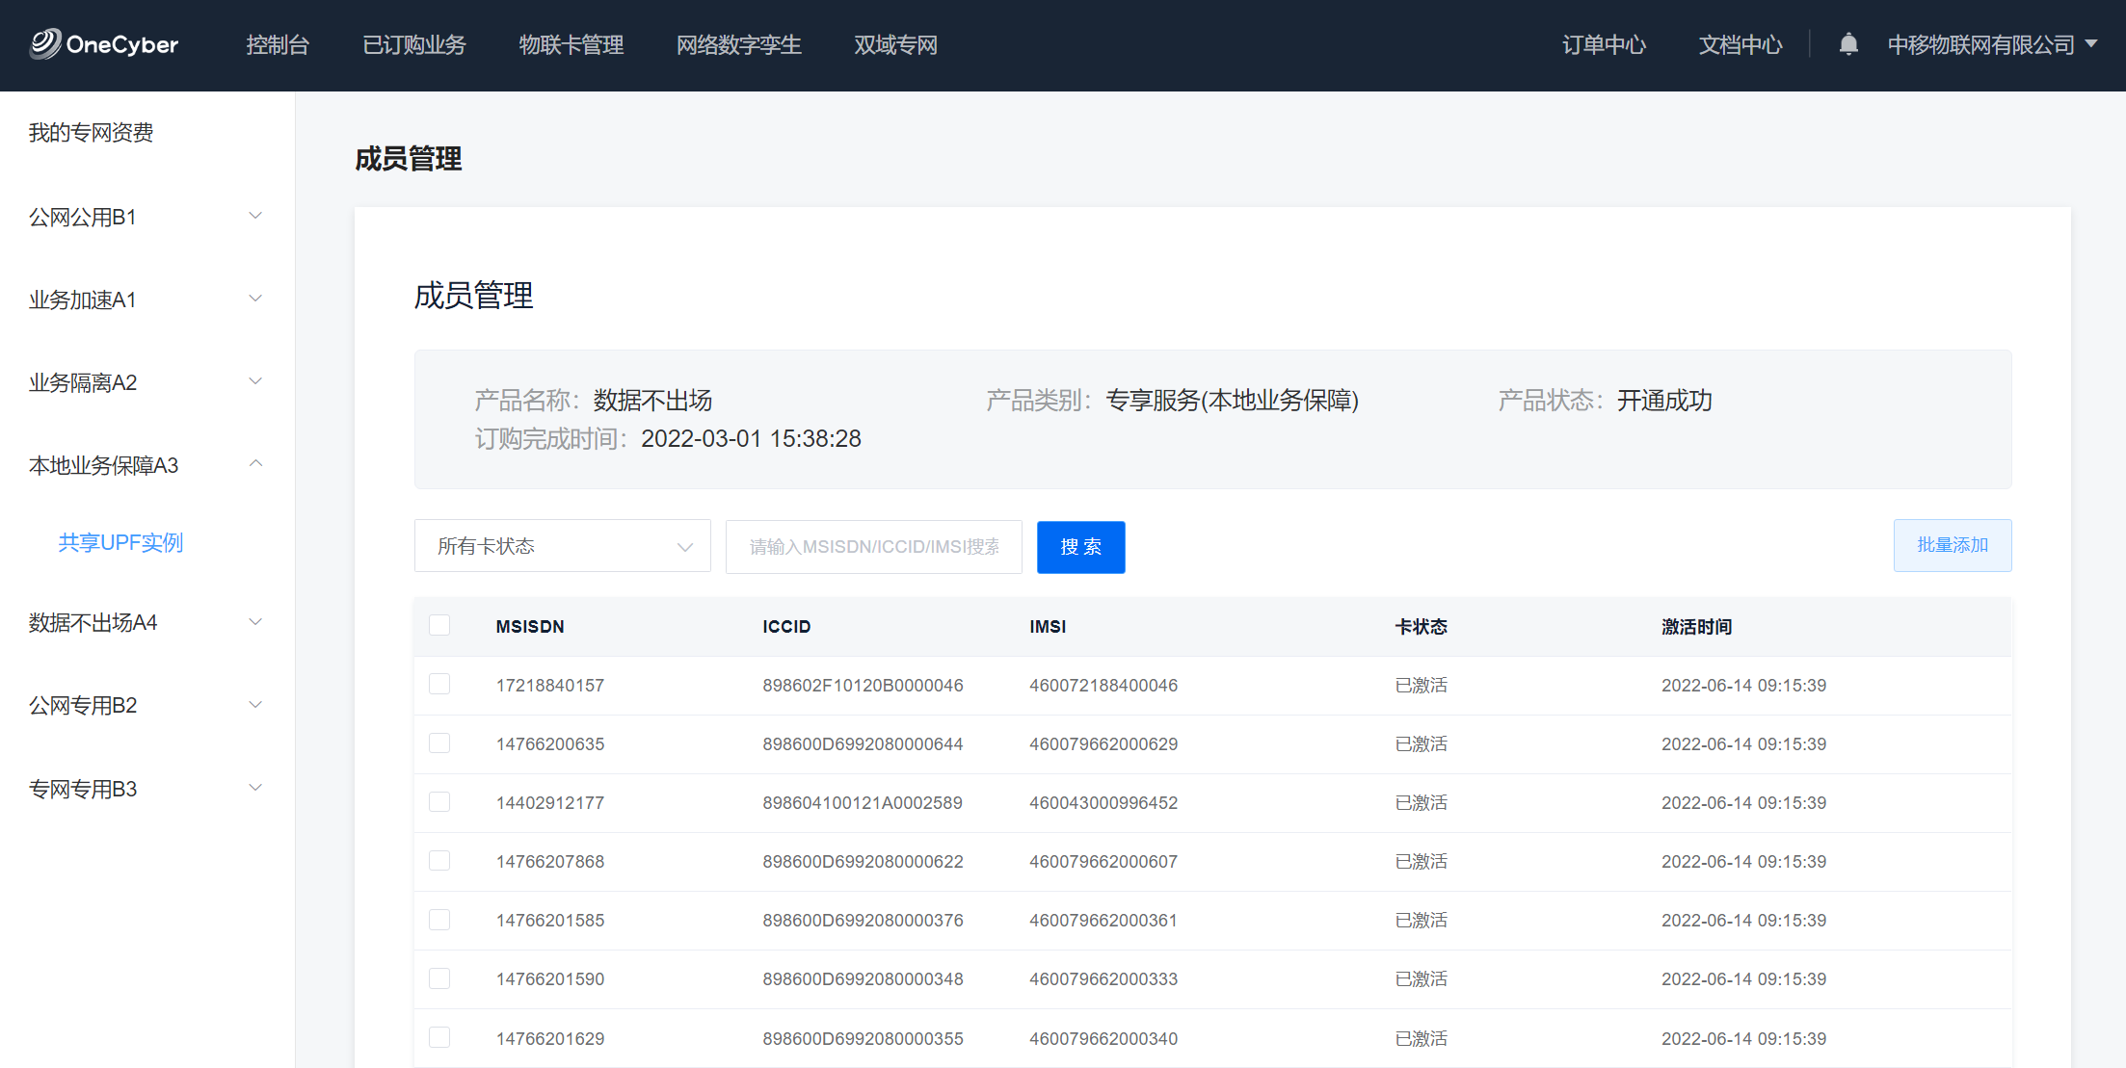Open the notification bell

[1847, 44]
